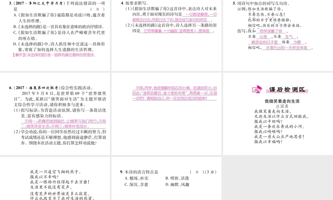Click the poem line 报我以不幸吗?
The width and height of the screenshot is (333, 200).
[x=44, y=177]
